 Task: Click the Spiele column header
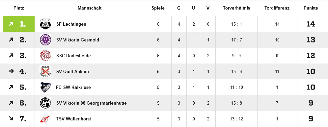158,8
